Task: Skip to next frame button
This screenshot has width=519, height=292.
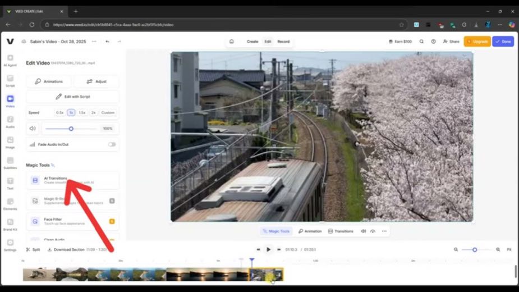Action: coord(279,249)
